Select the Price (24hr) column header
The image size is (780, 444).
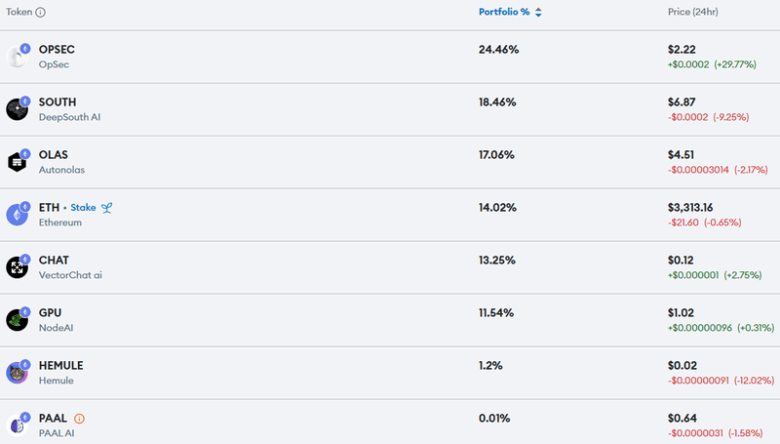[693, 12]
